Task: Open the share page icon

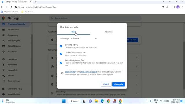Action: tap(163, 7)
